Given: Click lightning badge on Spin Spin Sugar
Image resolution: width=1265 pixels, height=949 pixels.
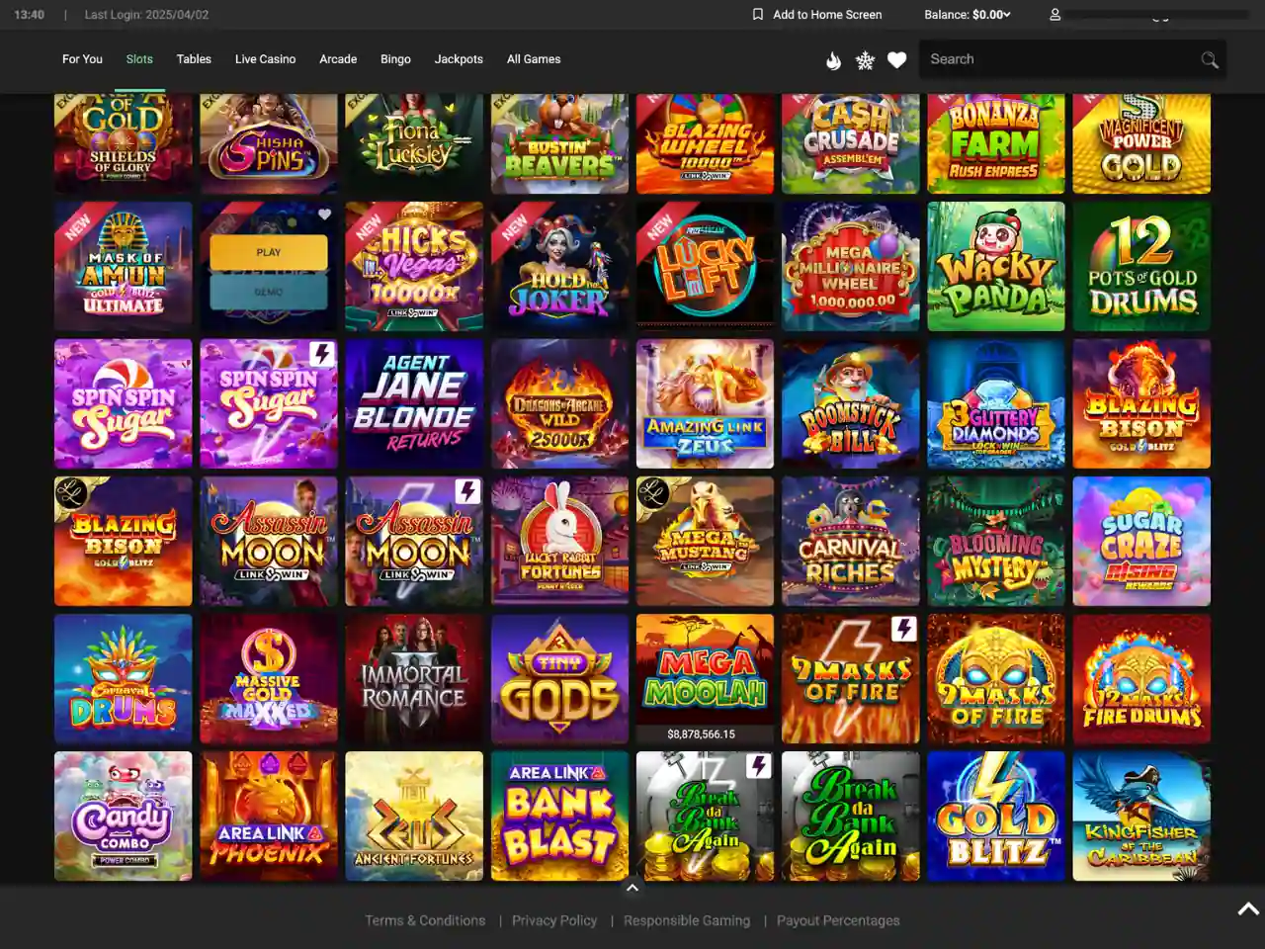Looking at the screenshot, I should 322,354.
